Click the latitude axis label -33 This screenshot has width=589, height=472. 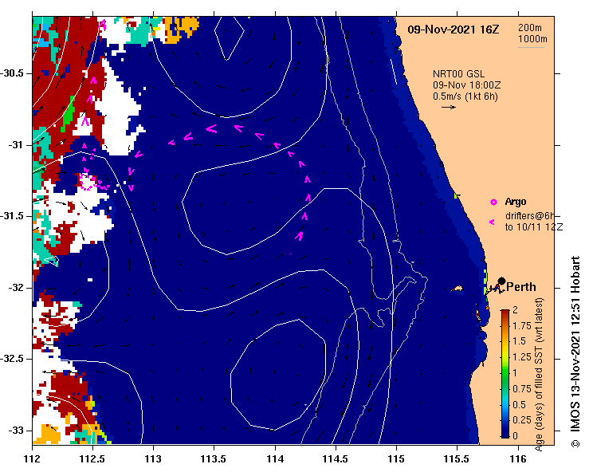click(x=16, y=431)
